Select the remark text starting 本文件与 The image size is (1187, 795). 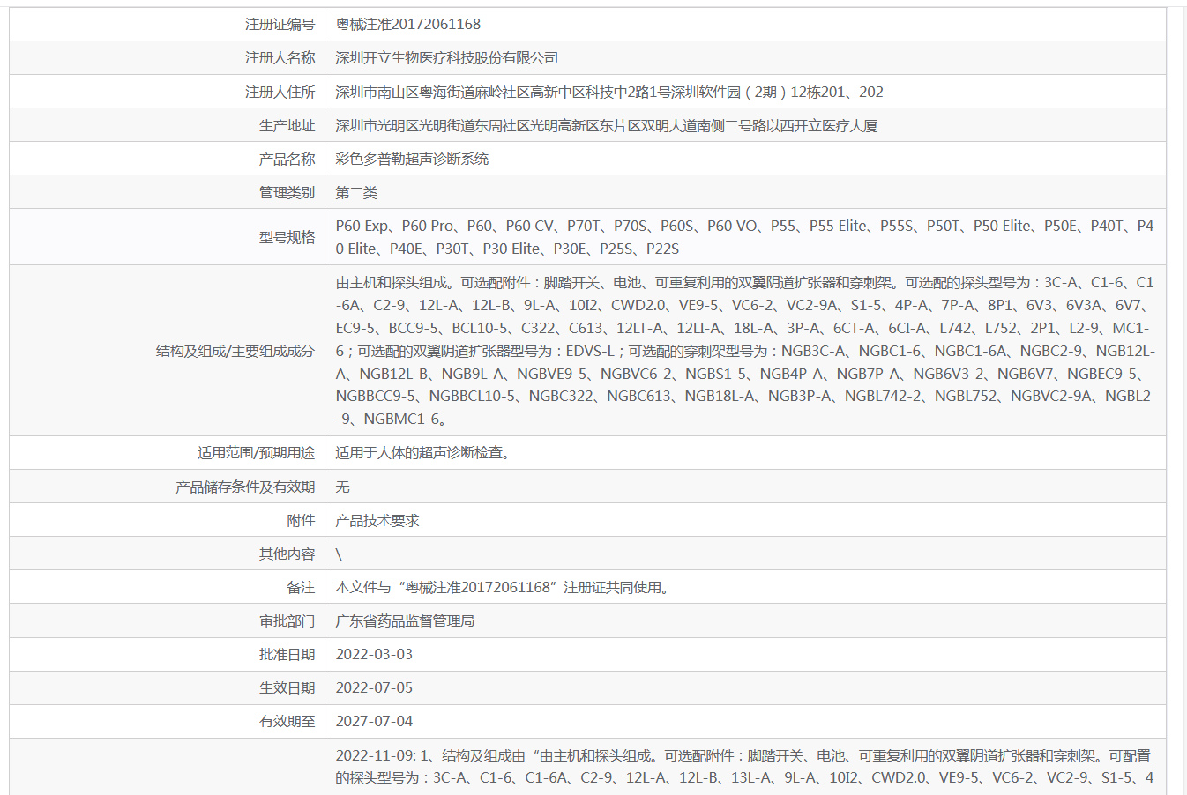click(504, 587)
